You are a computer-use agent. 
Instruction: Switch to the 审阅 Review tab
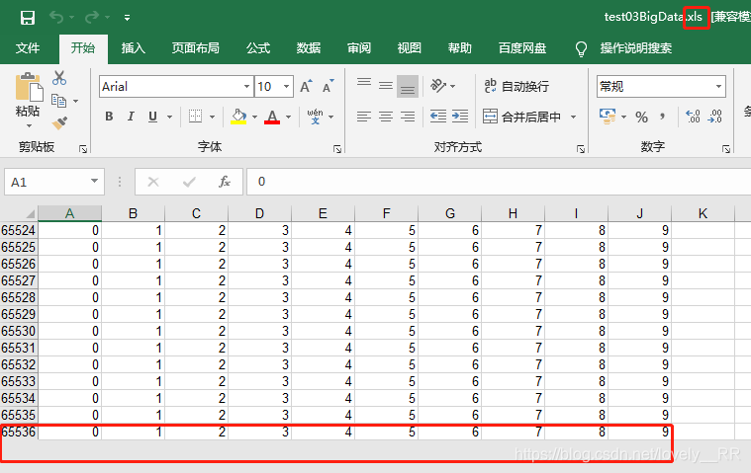point(359,47)
